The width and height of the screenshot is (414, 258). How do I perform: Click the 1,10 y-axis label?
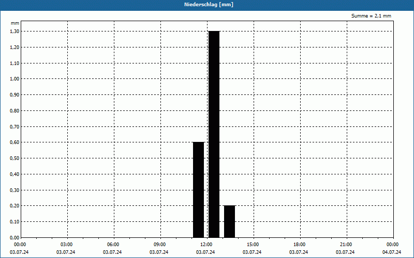tap(14, 63)
